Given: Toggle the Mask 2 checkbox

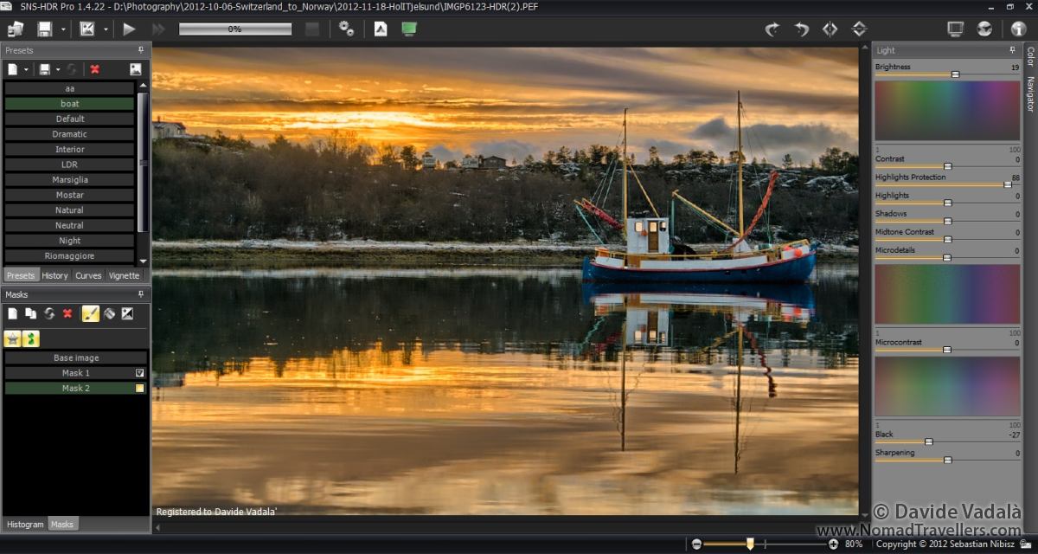Looking at the screenshot, I should pos(139,389).
